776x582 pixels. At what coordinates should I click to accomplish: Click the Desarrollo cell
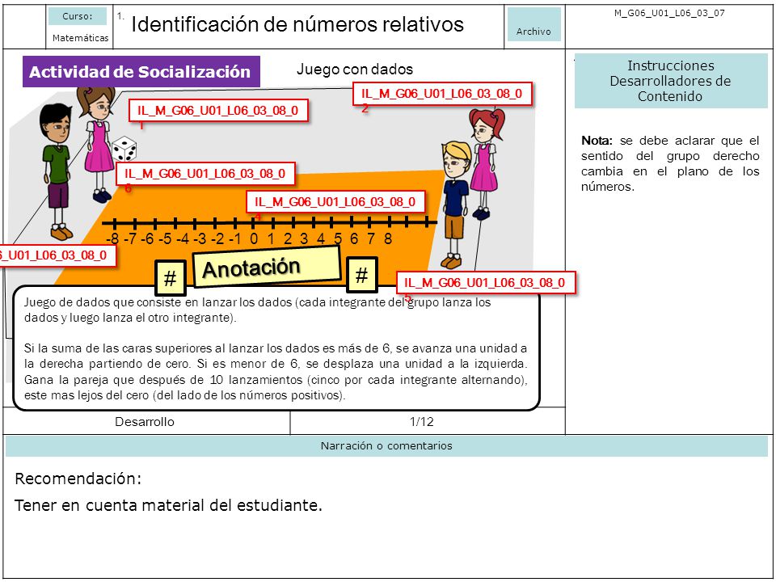pos(145,422)
